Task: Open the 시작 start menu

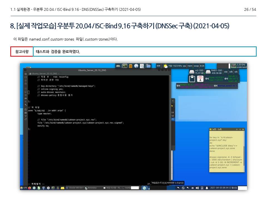Action: 23,188
